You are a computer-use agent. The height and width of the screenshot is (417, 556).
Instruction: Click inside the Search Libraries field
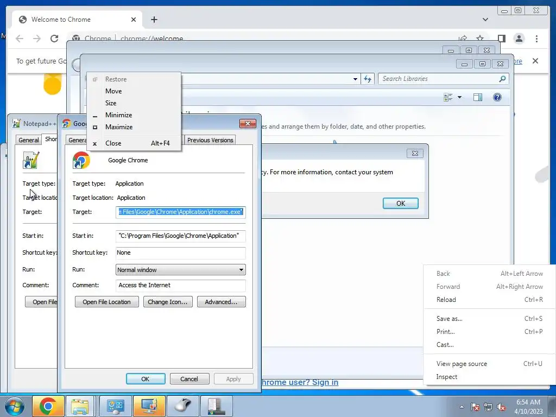click(443, 79)
